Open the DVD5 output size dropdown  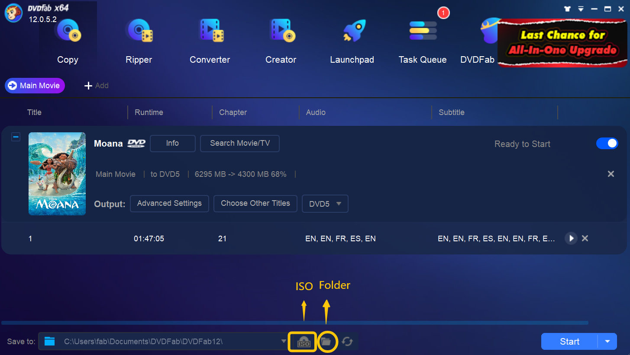[x=325, y=204]
